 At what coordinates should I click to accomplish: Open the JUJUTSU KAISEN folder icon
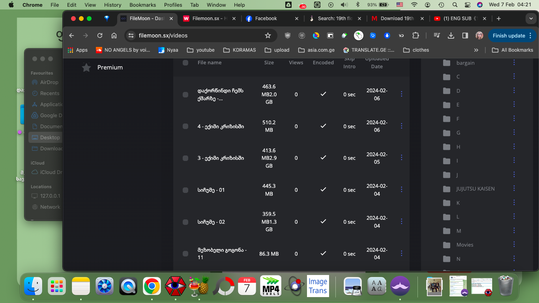click(447, 189)
